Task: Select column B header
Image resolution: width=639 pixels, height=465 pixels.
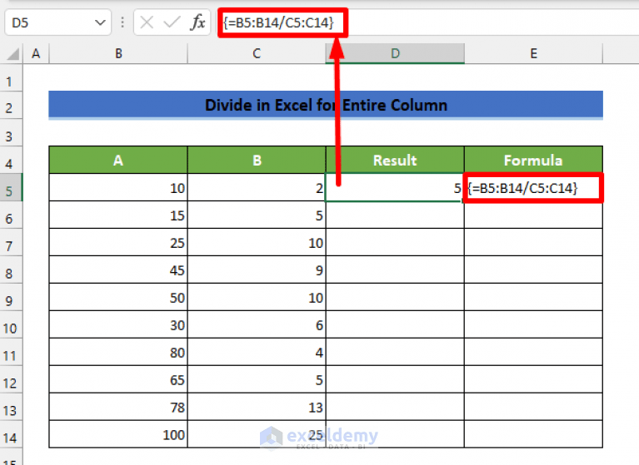Action: [118, 54]
